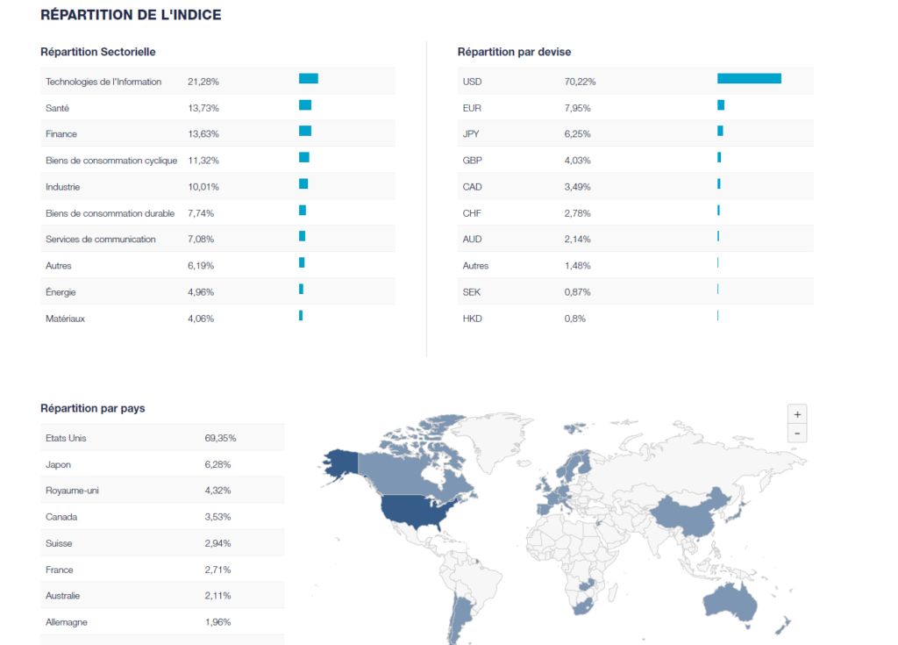Click the Suisse country row
The image size is (898, 645).
(x=161, y=543)
